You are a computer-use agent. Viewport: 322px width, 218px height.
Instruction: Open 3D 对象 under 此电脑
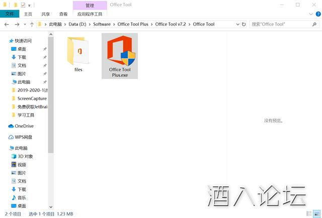[25, 156]
